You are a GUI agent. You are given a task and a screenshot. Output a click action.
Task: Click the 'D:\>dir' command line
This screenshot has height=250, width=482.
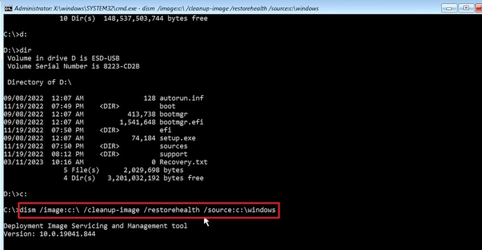click(18, 50)
